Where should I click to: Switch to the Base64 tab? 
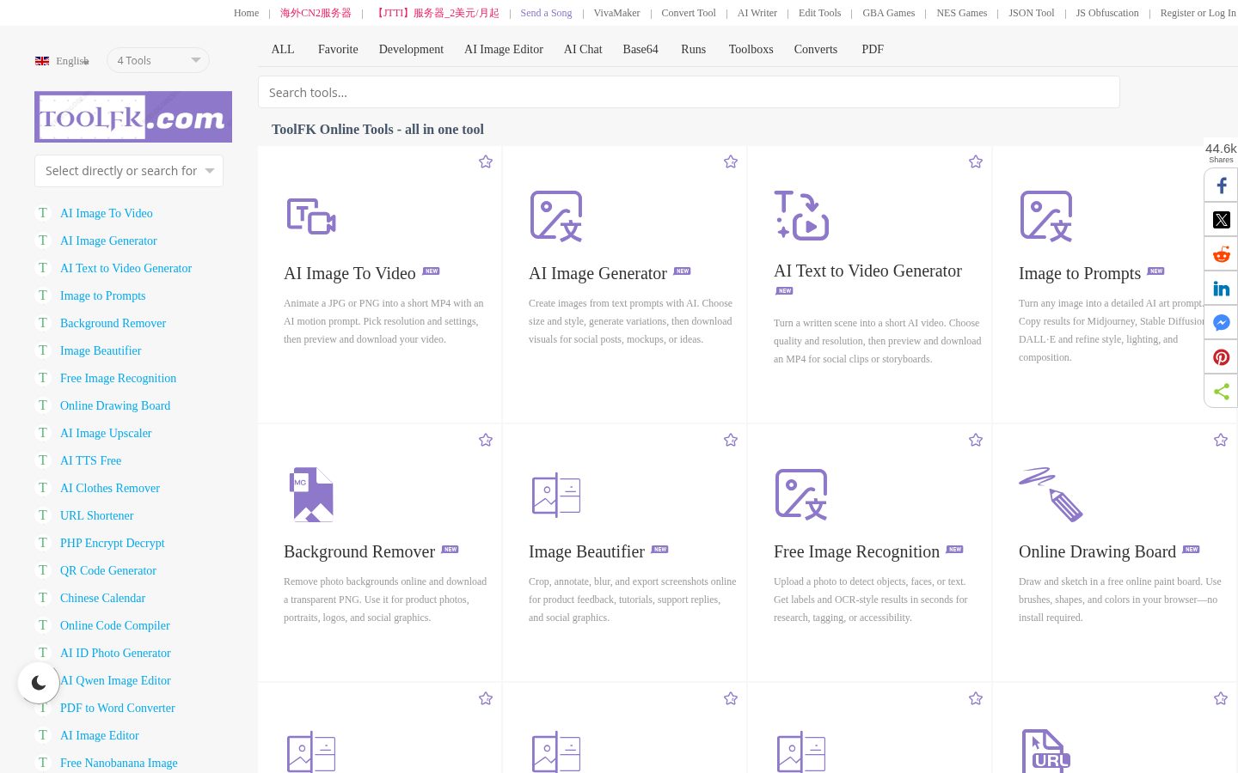pyautogui.click(x=640, y=49)
